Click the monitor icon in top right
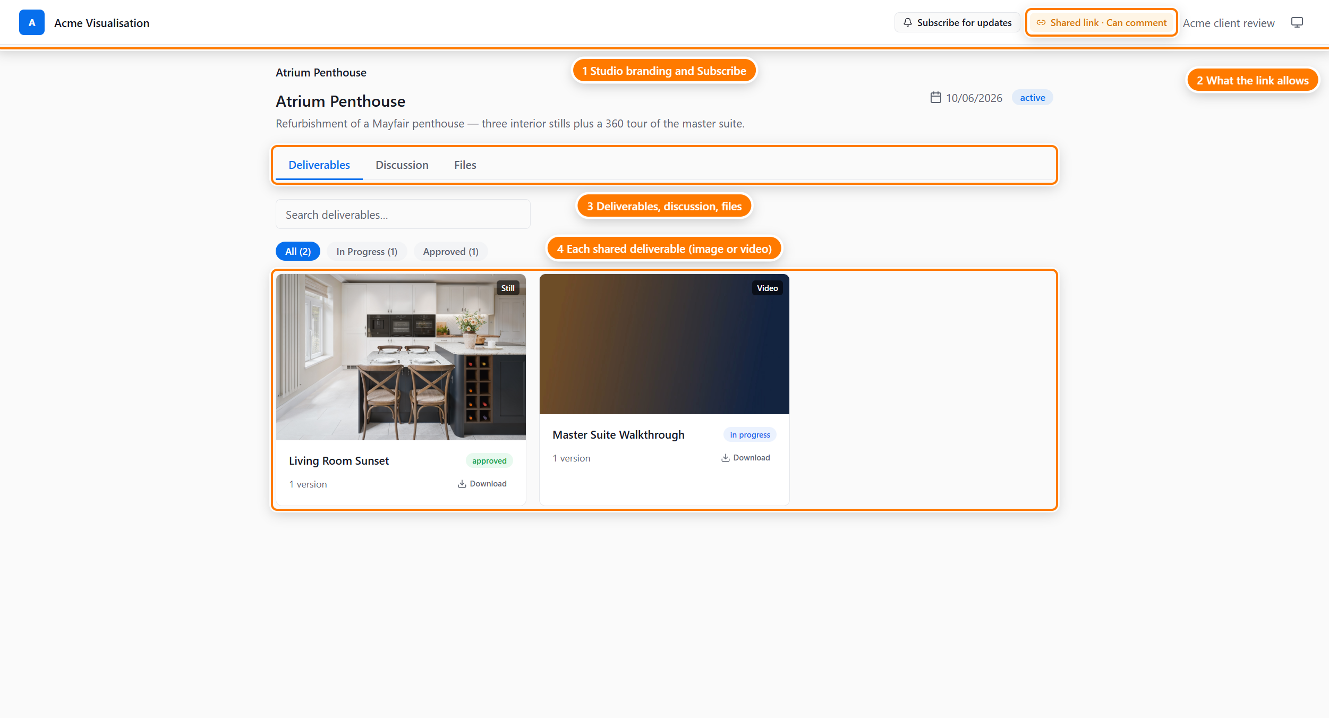Screen dimensions: 1329x718 1297,22
